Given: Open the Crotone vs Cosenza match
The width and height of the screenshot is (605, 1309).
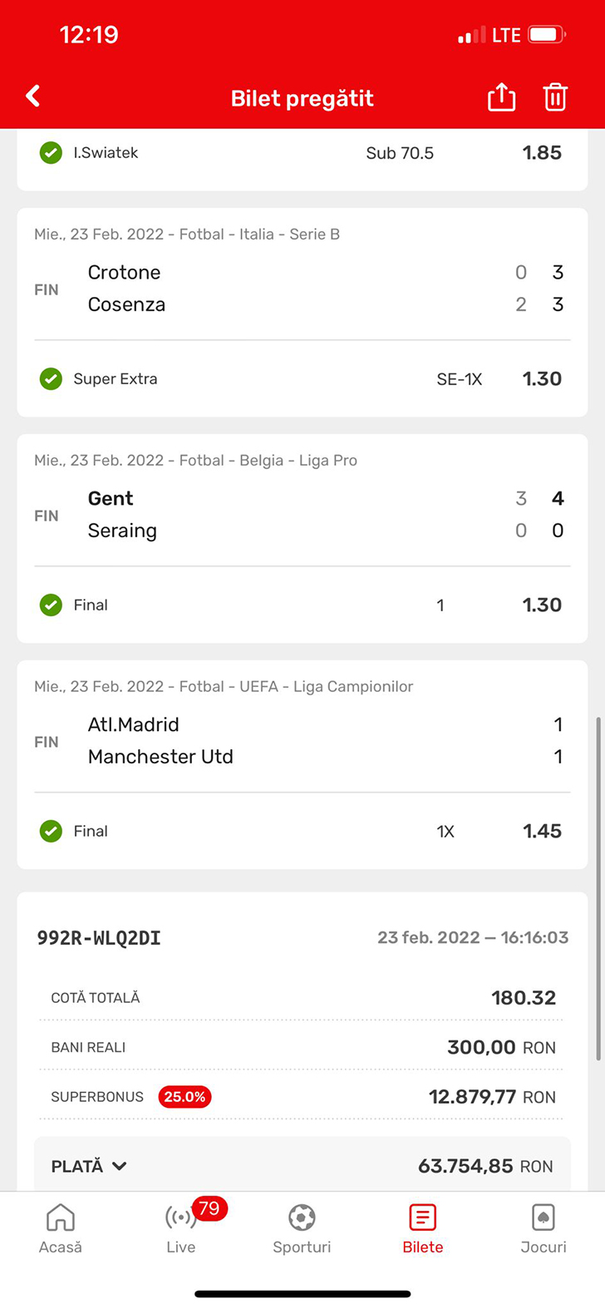Looking at the screenshot, I should (x=302, y=289).
